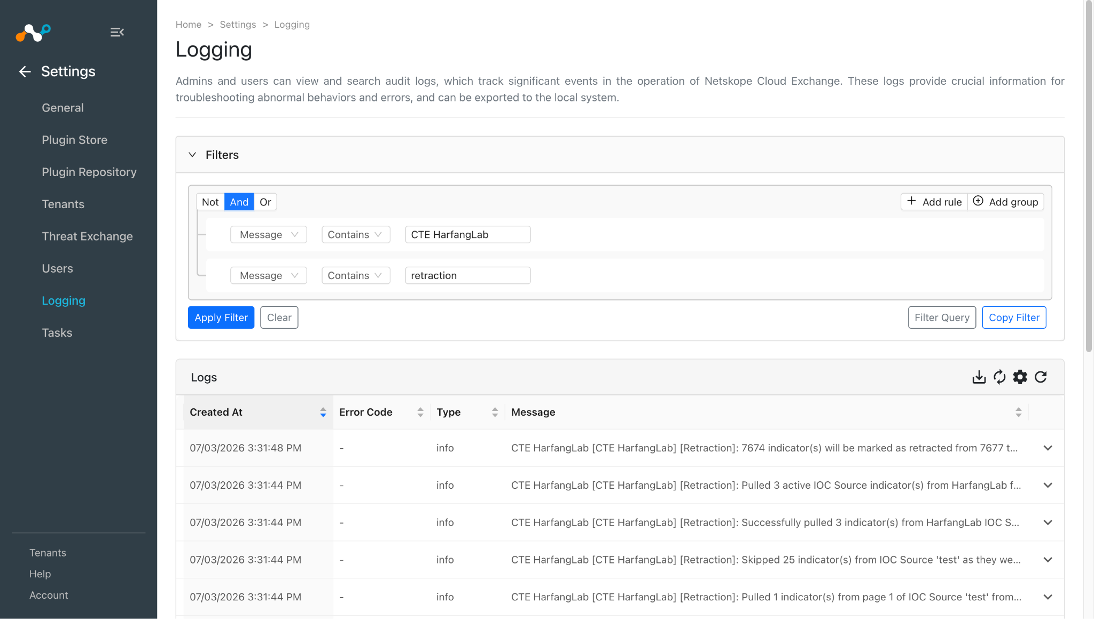Viewport: 1094px width, 619px height.
Task: Sort by Created At column arrows
Action: (323, 412)
